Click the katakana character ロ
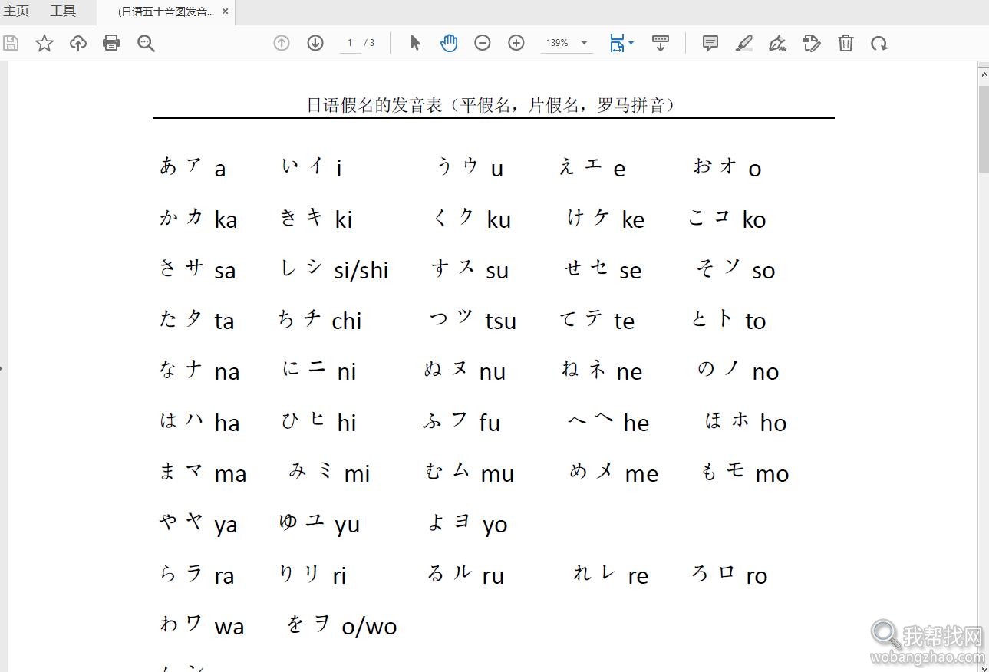Screen dimensions: 989x672 tap(727, 572)
